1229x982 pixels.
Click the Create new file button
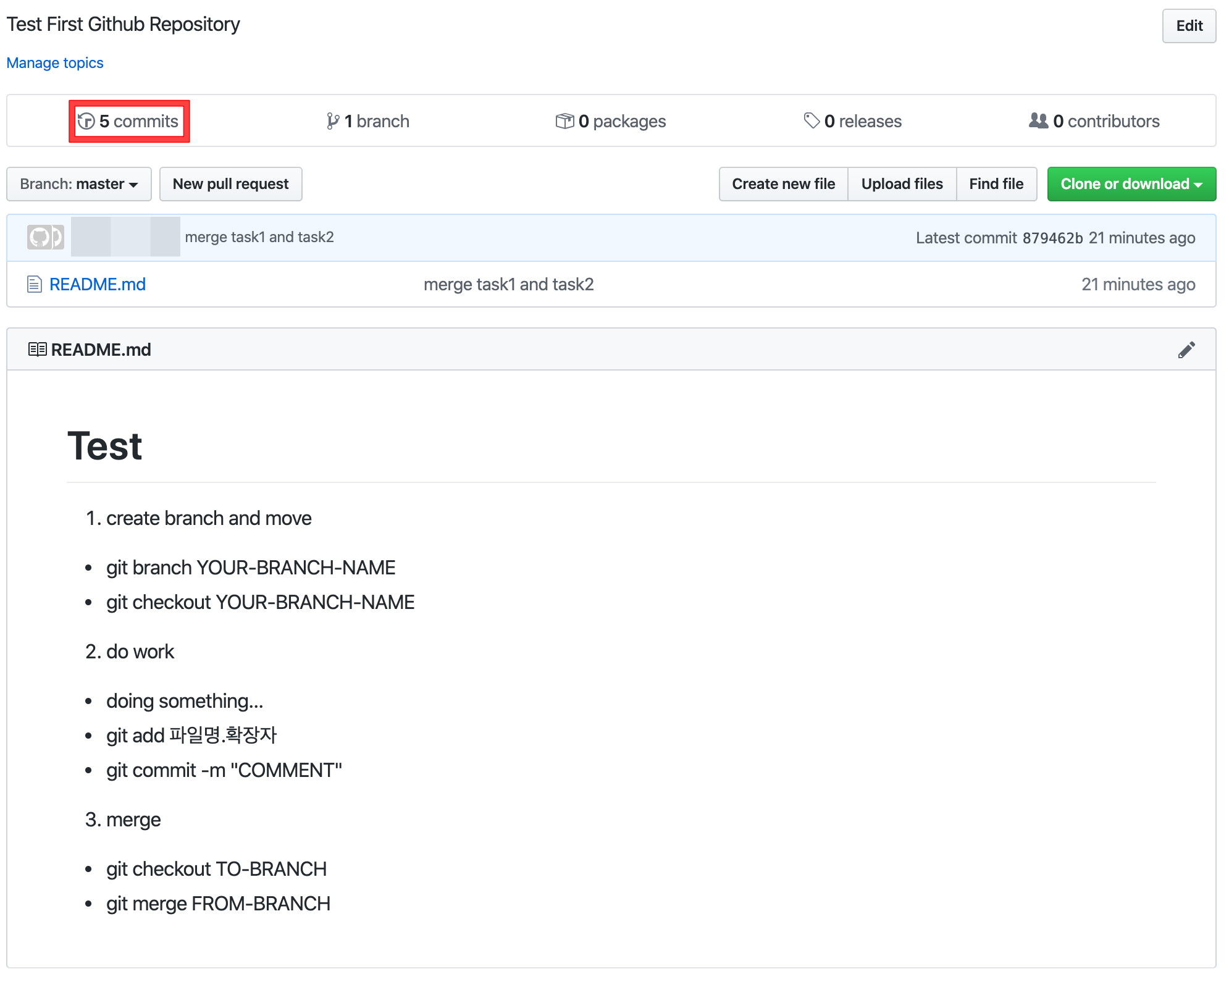pos(783,184)
